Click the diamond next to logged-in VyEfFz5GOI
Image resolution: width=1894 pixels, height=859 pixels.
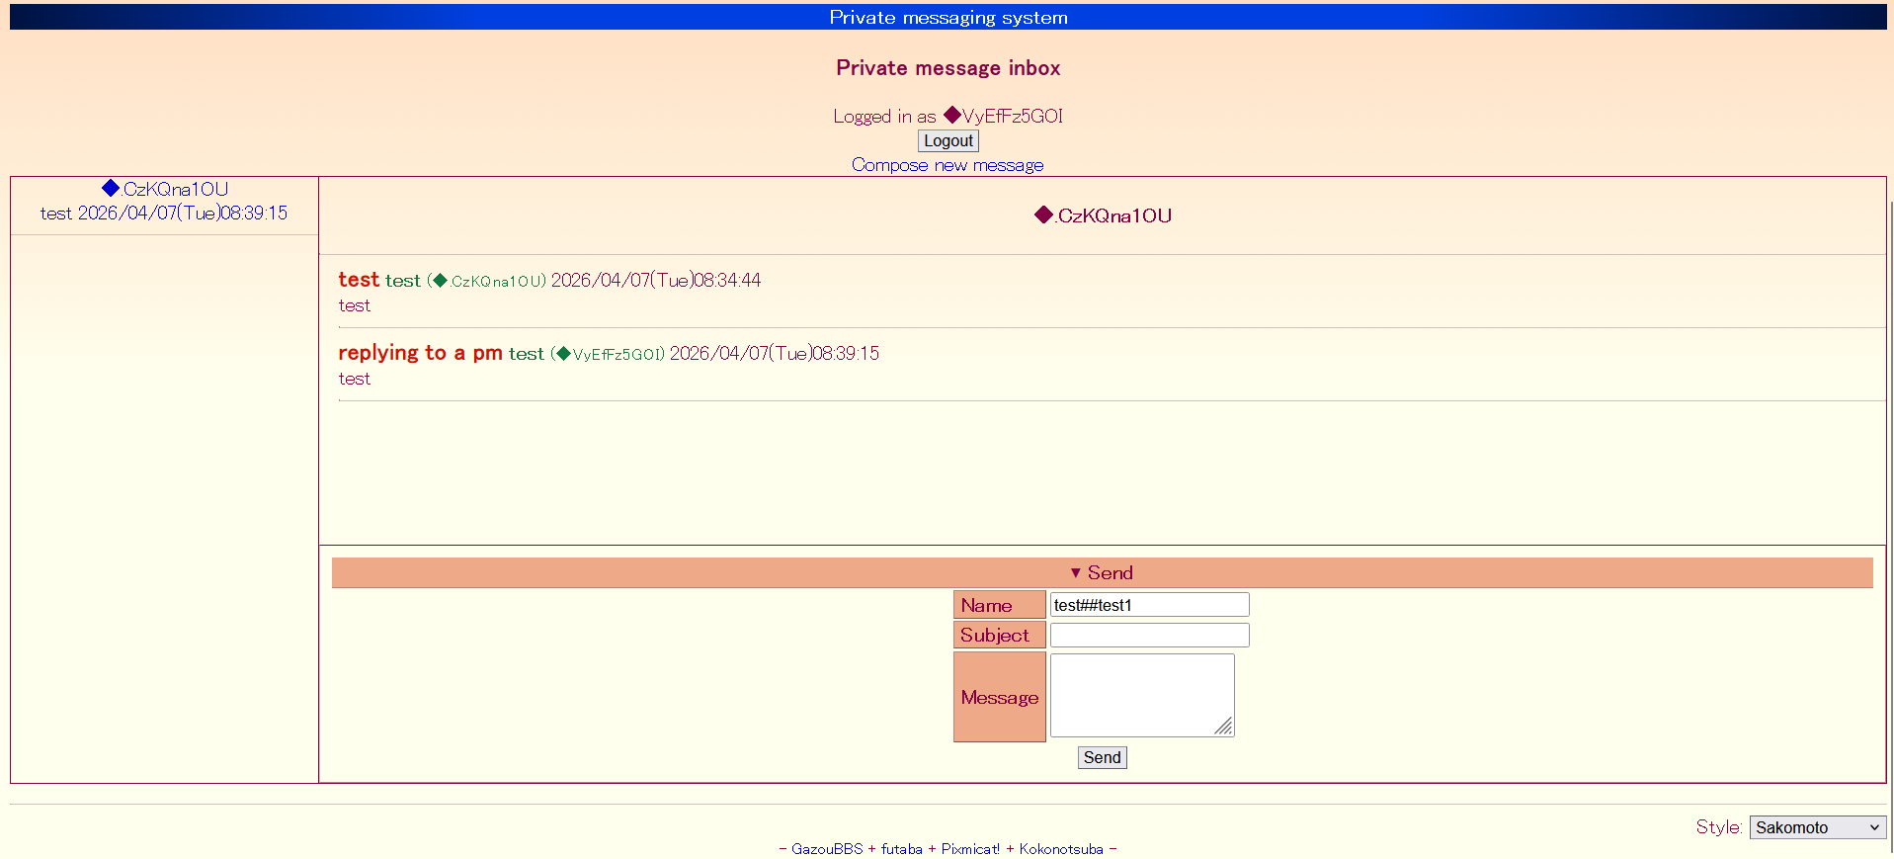click(x=952, y=115)
